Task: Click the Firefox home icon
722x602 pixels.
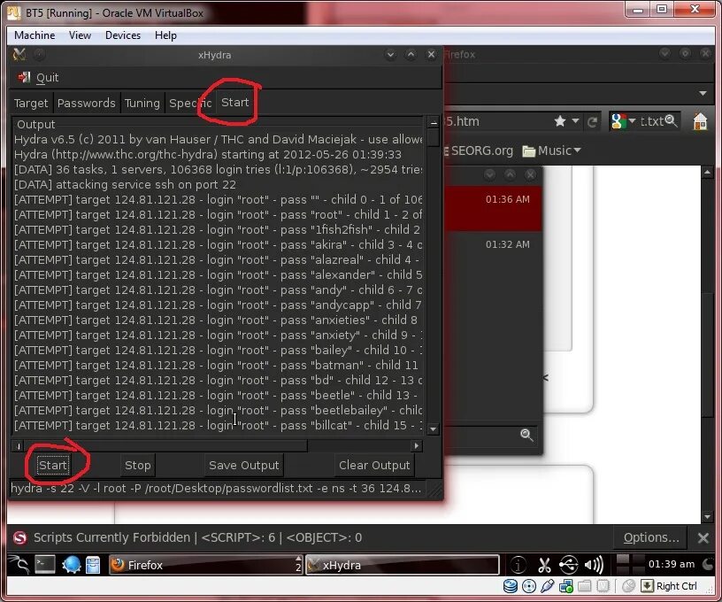Action: pyautogui.click(x=701, y=121)
